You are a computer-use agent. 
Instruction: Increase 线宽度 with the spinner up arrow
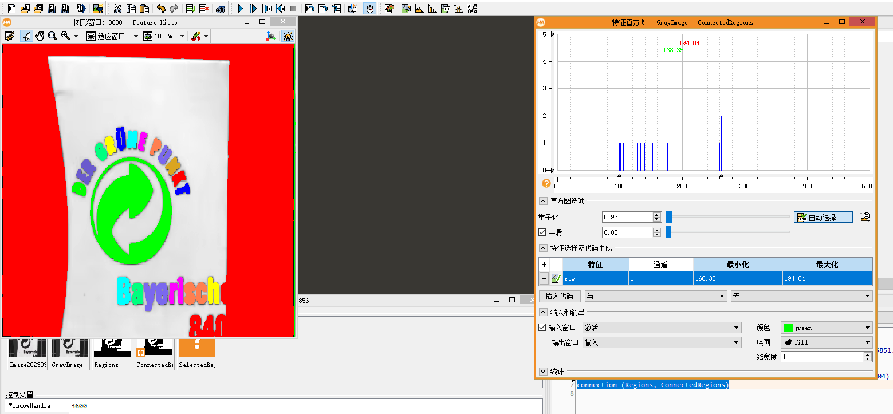867,354
